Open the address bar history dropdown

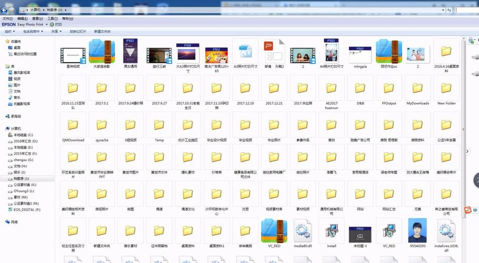pos(443,10)
